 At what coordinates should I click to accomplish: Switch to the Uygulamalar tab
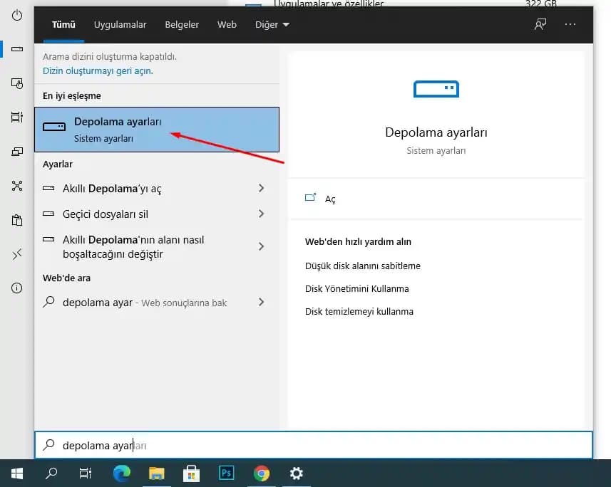click(x=120, y=23)
